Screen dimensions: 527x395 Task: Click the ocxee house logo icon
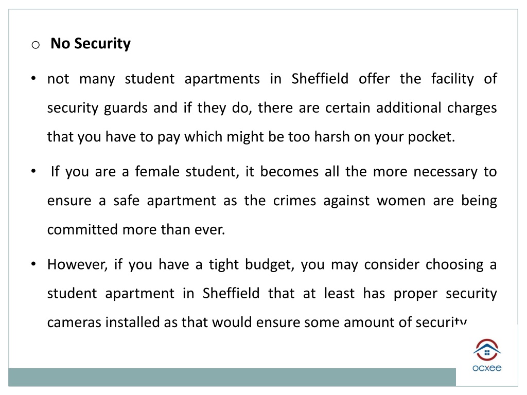click(x=487, y=350)
